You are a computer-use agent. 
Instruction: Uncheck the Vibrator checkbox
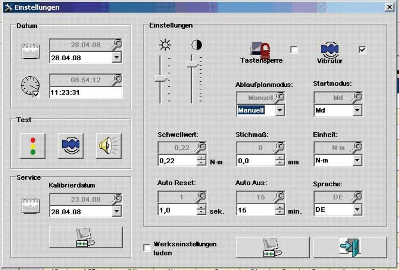(362, 50)
